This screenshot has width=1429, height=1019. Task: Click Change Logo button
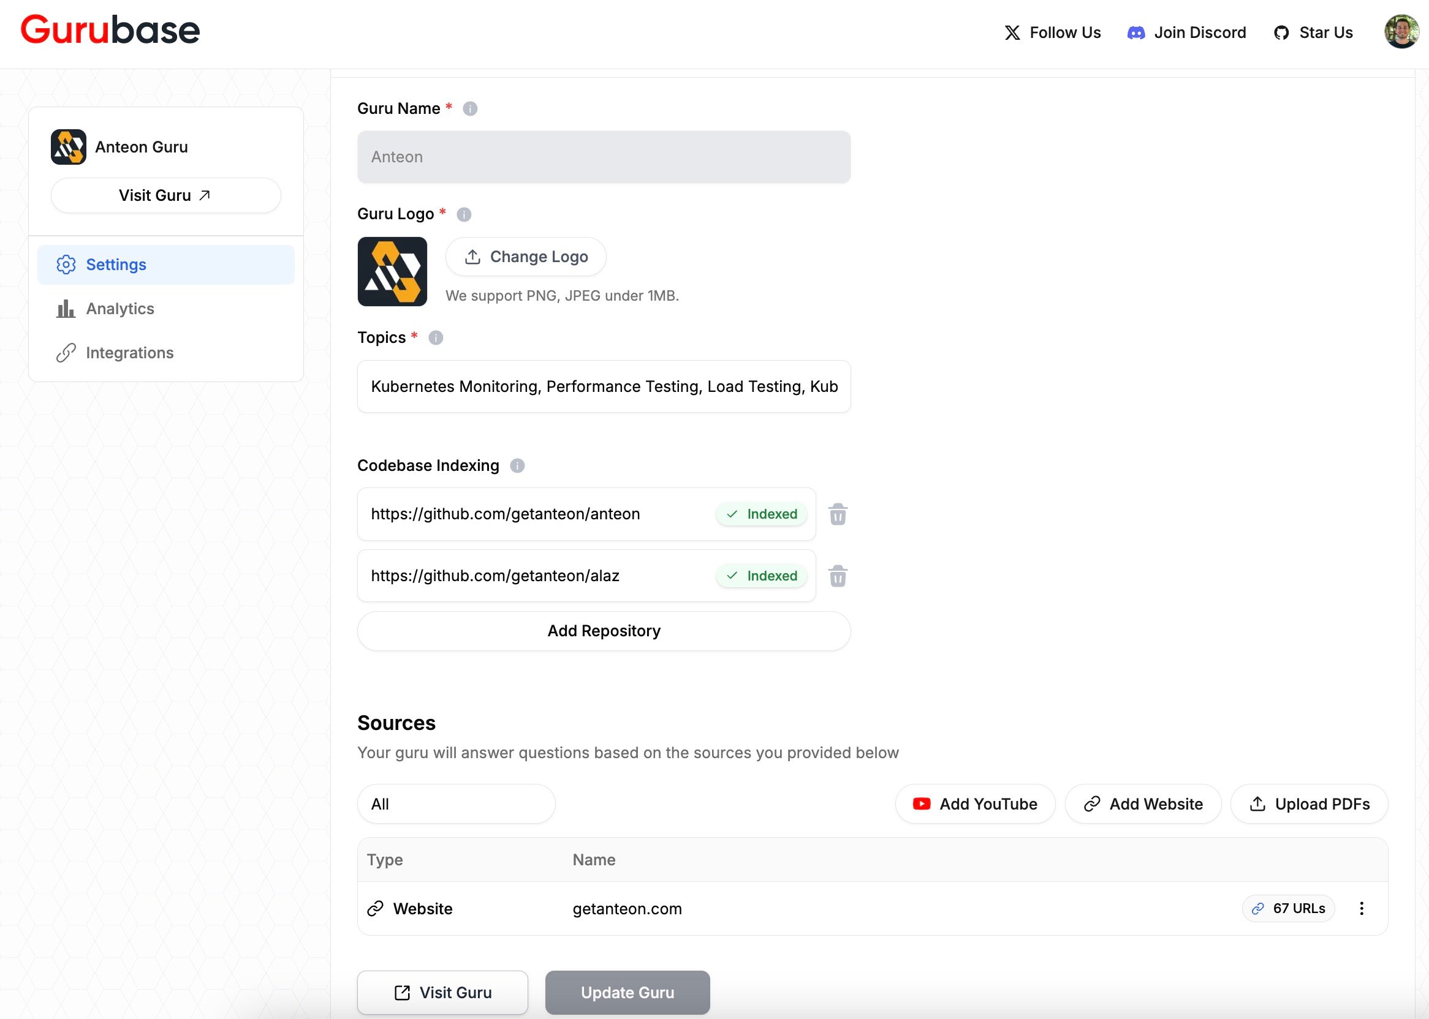click(526, 257)
